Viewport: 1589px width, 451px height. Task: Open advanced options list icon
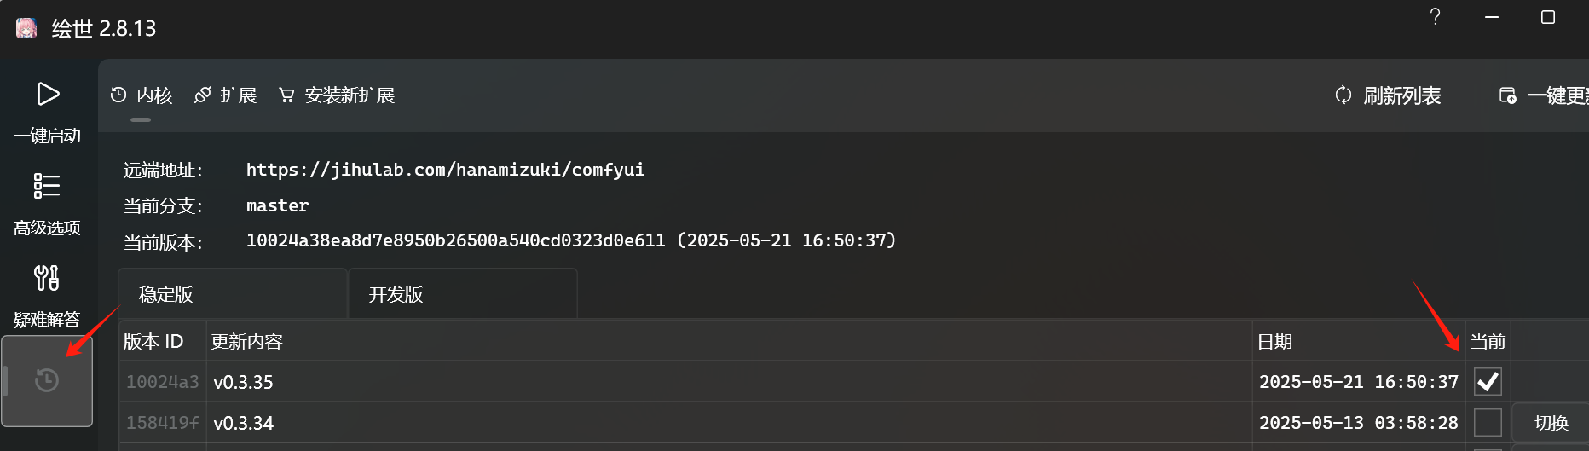pyautogui.click(x=47, y=186)
